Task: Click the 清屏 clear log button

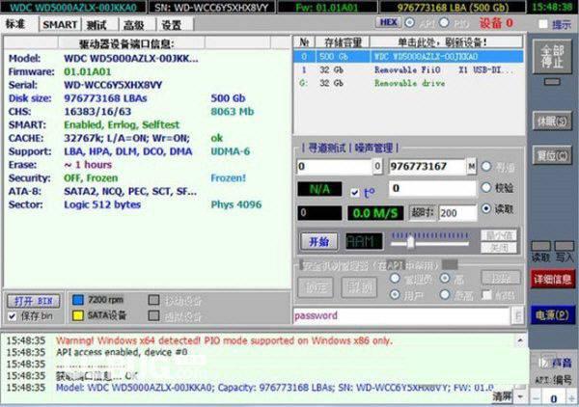Action: (502, 396)
